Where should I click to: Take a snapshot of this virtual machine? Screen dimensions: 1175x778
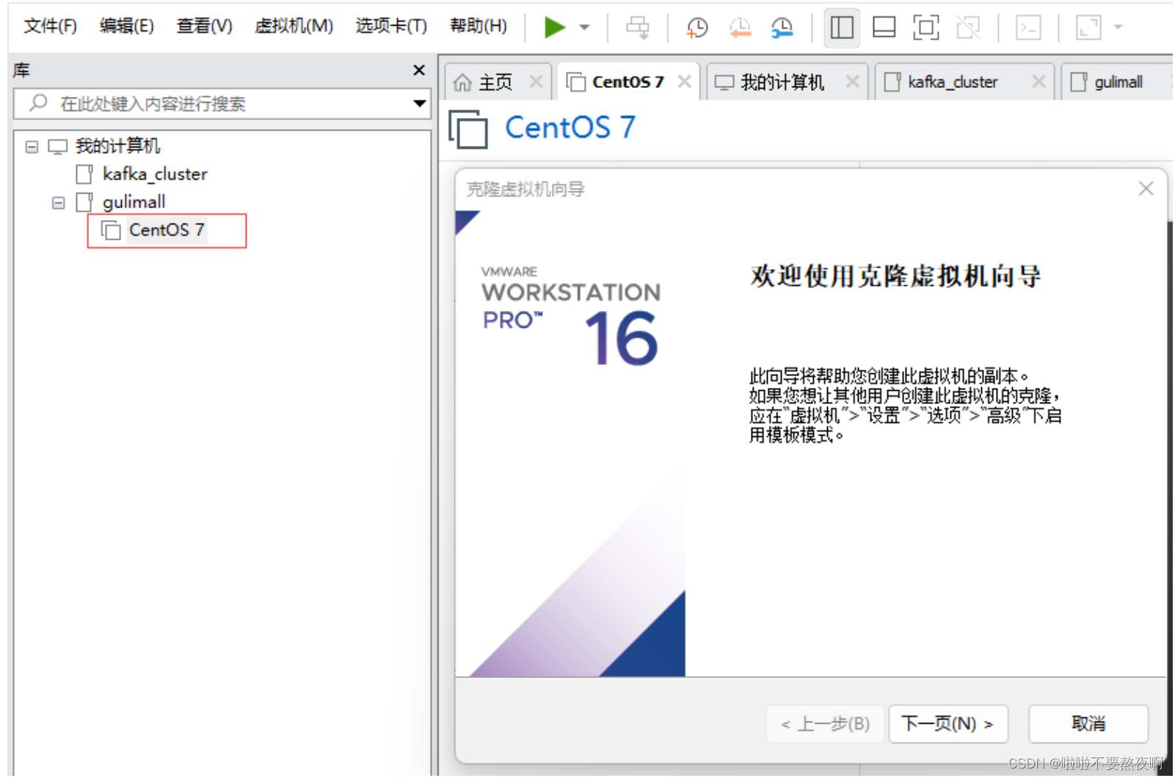click(x=696, y=28)
